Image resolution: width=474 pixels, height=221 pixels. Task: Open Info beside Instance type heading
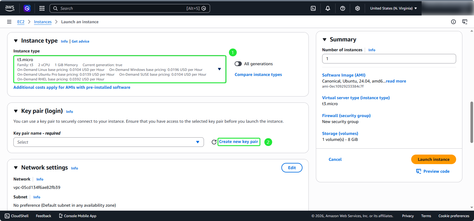coord(64,41)
